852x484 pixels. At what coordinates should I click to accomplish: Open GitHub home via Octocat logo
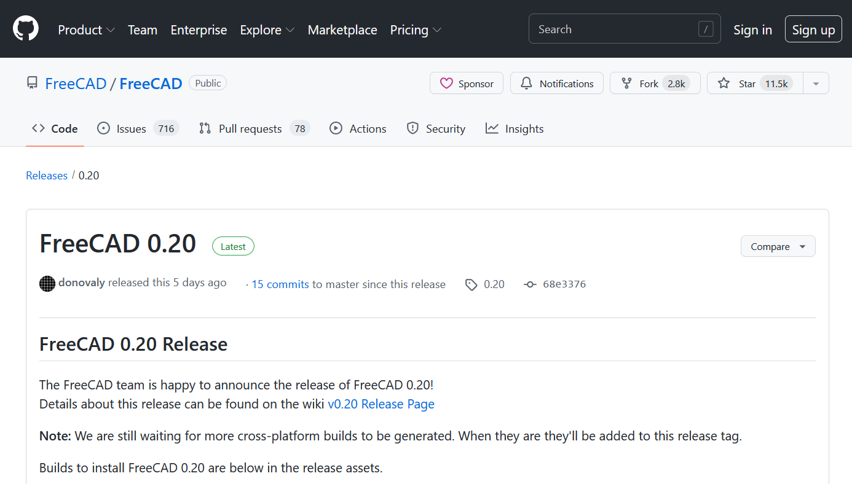coord(26,29)
